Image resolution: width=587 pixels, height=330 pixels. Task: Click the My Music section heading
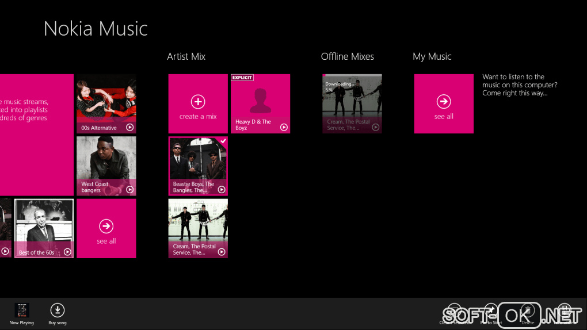(x=432, y=56)
